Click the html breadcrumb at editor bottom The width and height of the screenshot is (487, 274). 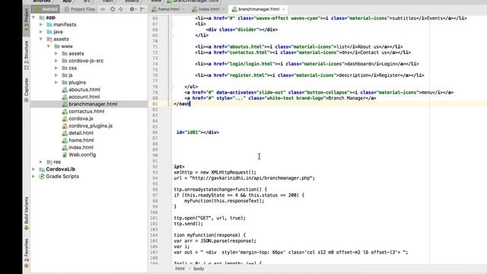coord(180,269)
